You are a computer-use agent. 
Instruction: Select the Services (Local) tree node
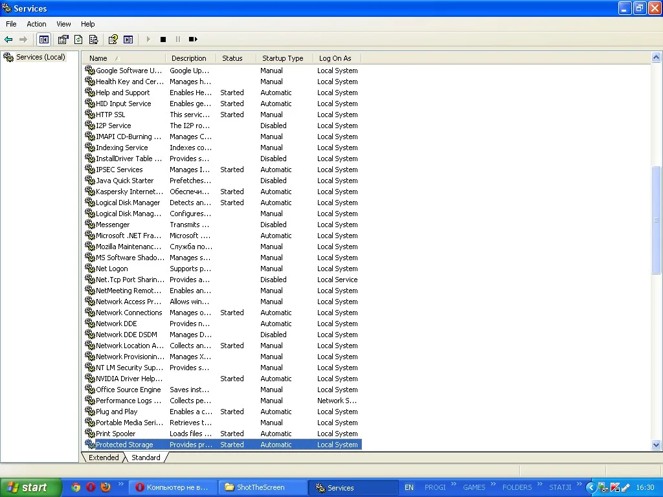point(41,57)
